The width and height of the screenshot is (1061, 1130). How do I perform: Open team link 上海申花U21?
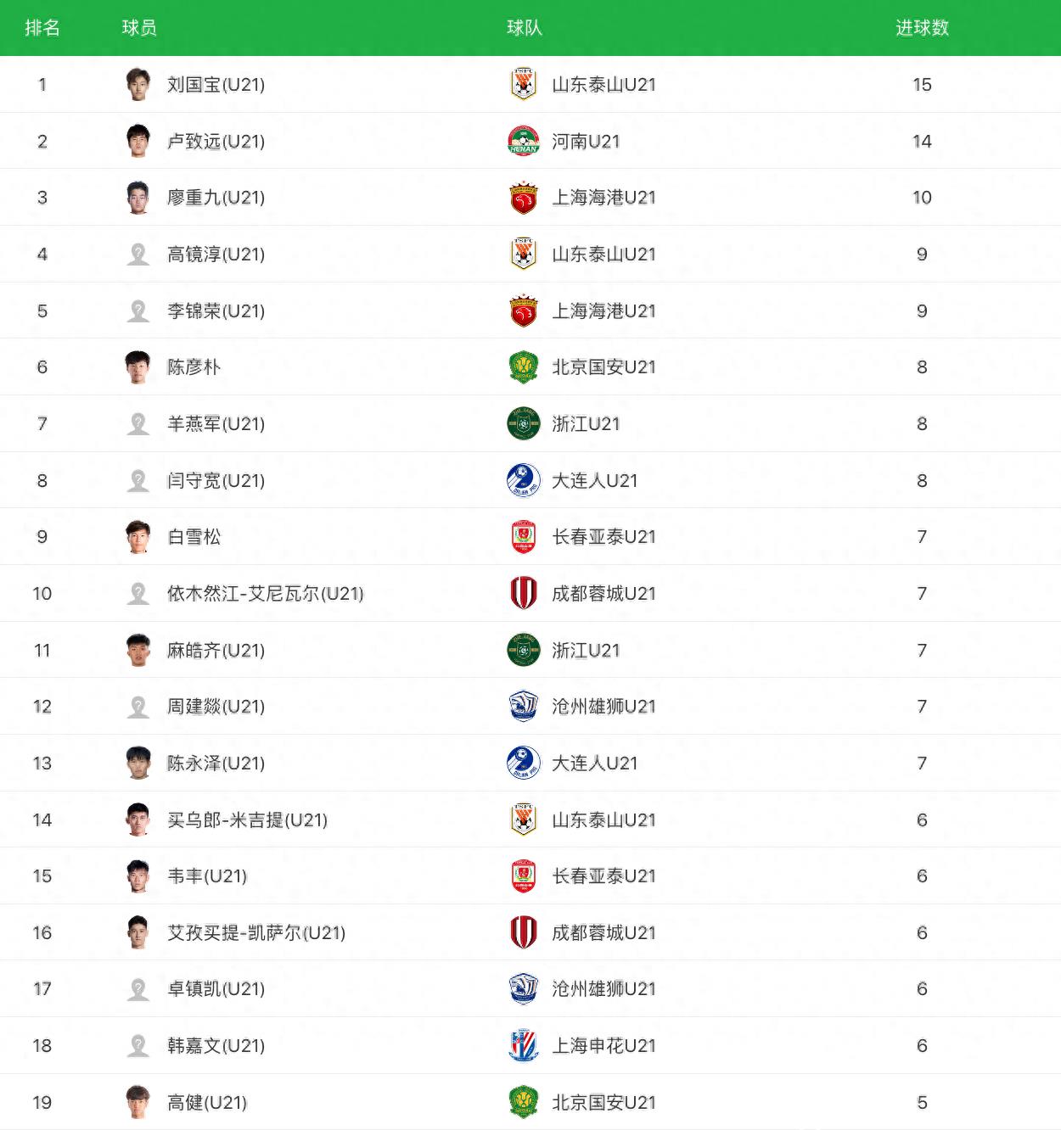click(603, 1045)
